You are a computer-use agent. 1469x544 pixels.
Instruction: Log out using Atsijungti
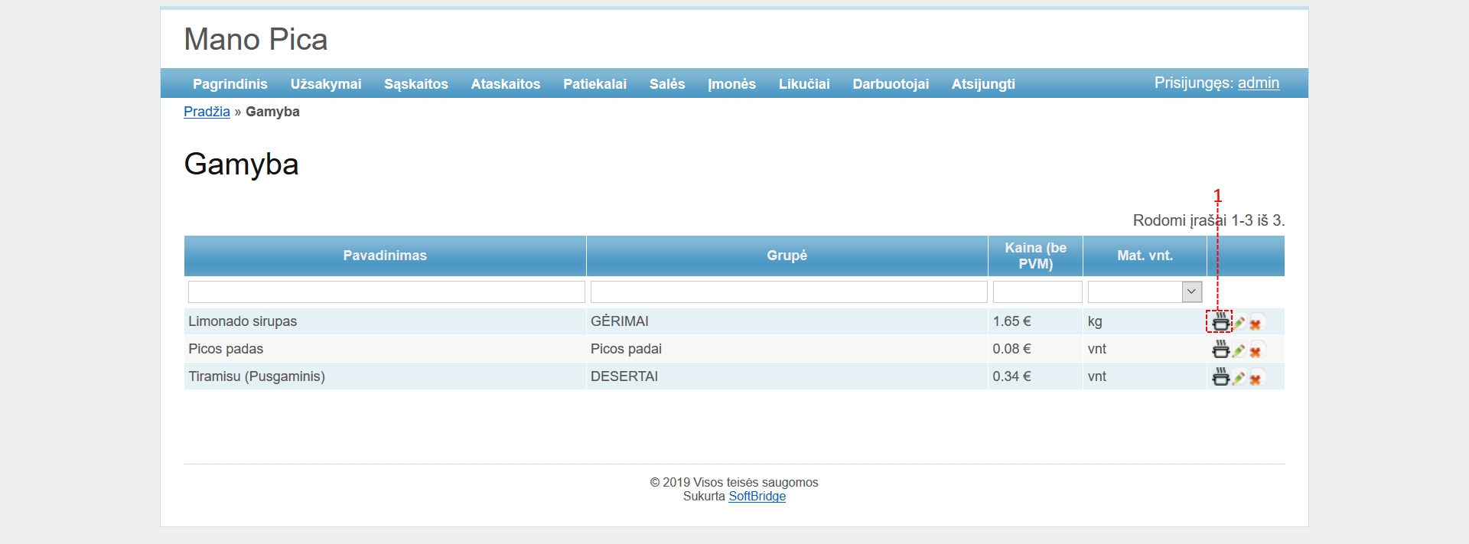click(x=983, y=84)
